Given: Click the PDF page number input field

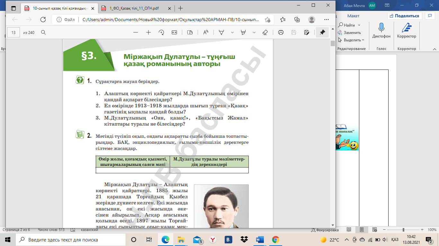Looking at the screenshot, I should coord(13,32).
